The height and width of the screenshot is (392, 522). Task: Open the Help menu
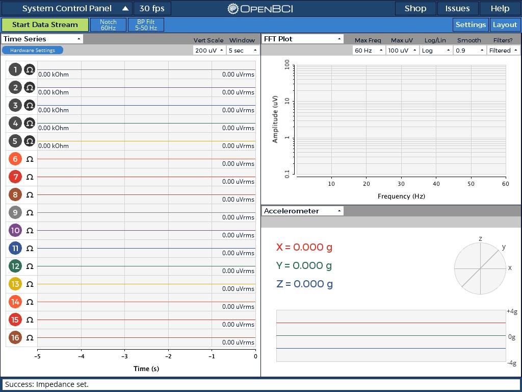tap(500, 9)
